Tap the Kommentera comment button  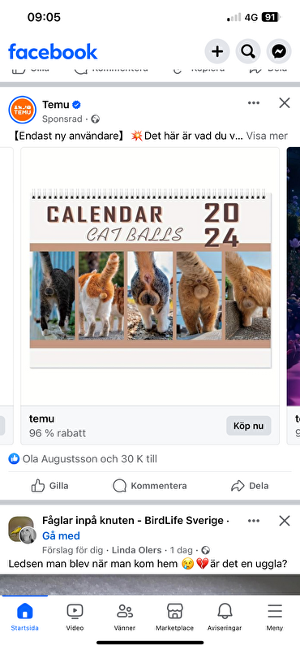(150, 486)
